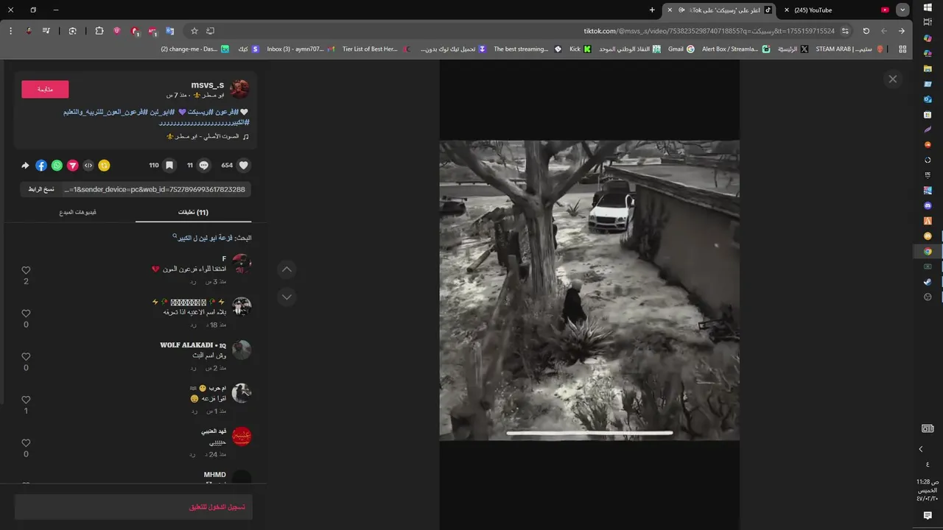The width and height of the screenshot is (943, 530).
Task: Switch to فيديوهات المبدع creator videos tab
Action: [78, 213]
